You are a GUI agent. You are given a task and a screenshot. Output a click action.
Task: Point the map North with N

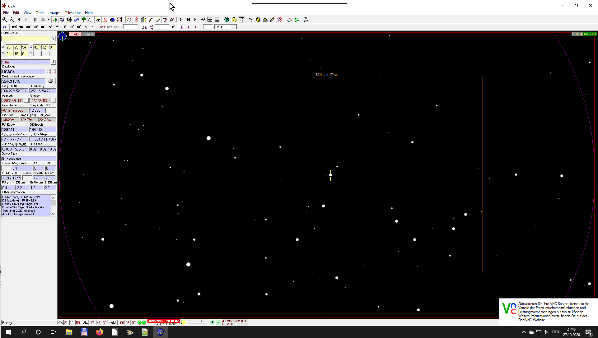pyautogui.click(x=188, y=20)
